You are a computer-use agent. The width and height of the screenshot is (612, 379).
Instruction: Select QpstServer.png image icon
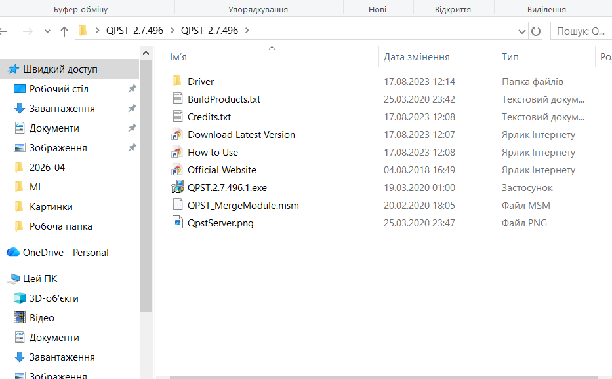pyautogui.click(x=178, y=223)
